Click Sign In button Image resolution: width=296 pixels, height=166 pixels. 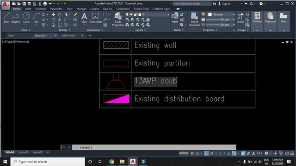coord(224,4)
